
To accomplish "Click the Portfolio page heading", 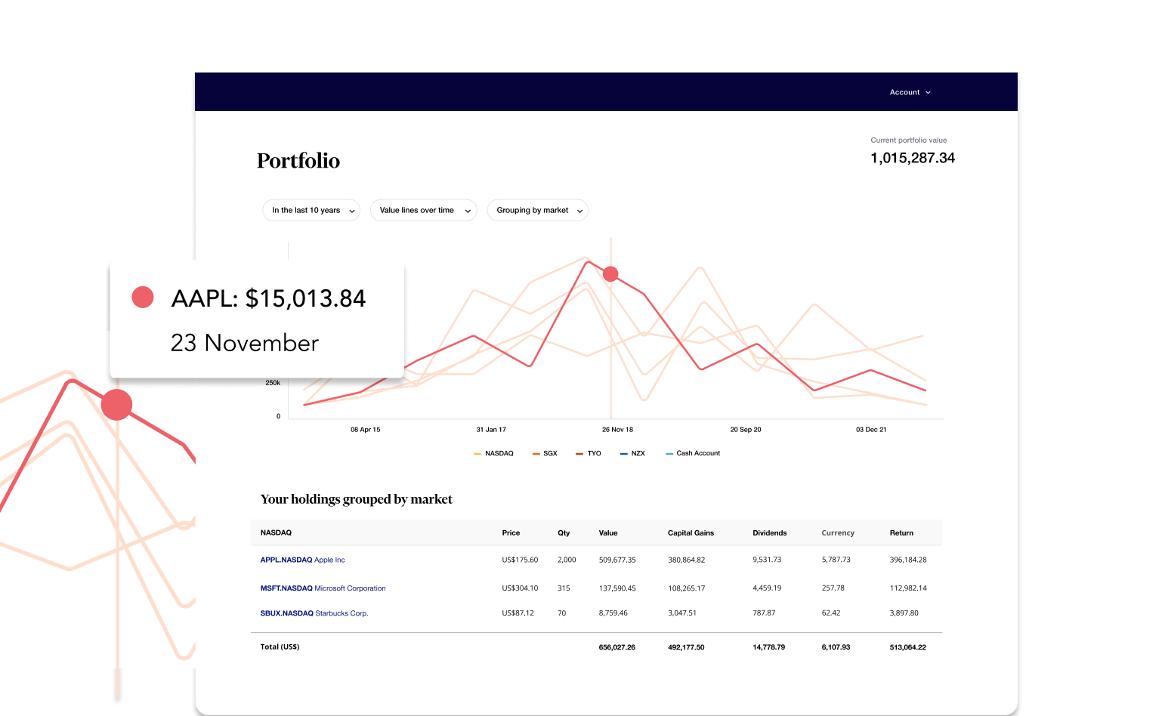I will [x=298, y=161].
